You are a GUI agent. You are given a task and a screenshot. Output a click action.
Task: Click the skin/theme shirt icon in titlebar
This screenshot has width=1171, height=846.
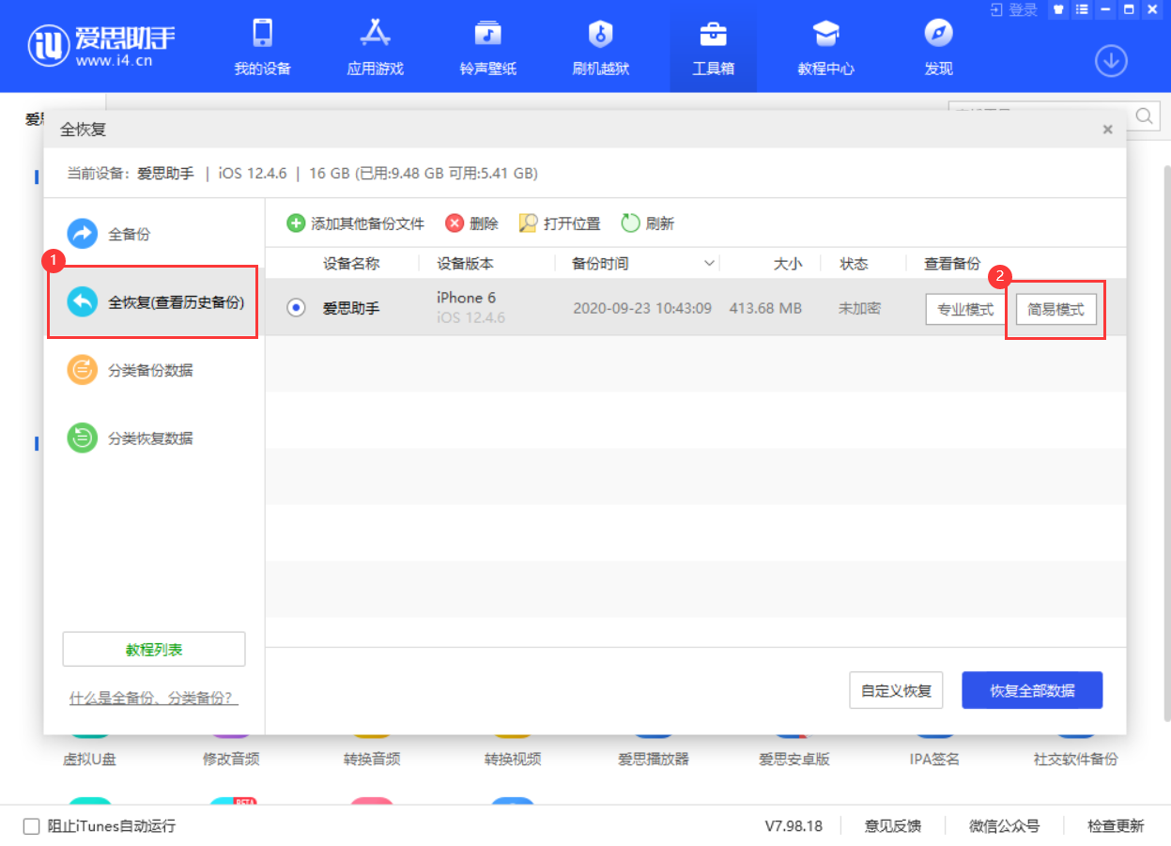point(1057,9)
